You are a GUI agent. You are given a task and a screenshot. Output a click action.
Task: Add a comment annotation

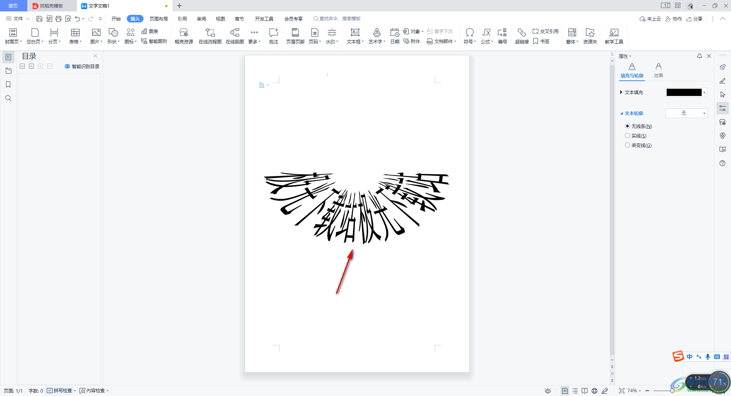click(x=274, y=37)
